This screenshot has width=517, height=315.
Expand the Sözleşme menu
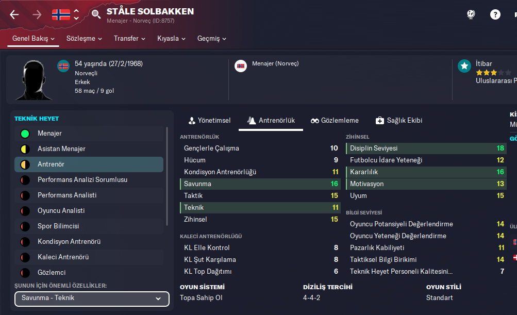click(84, 39)
